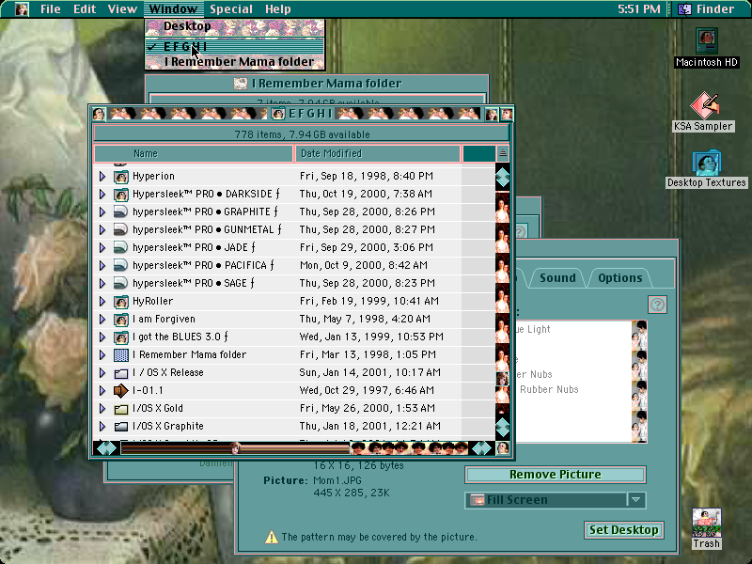
Task: Click the help question mark icon in Appearance
Action: pos(657,304)
